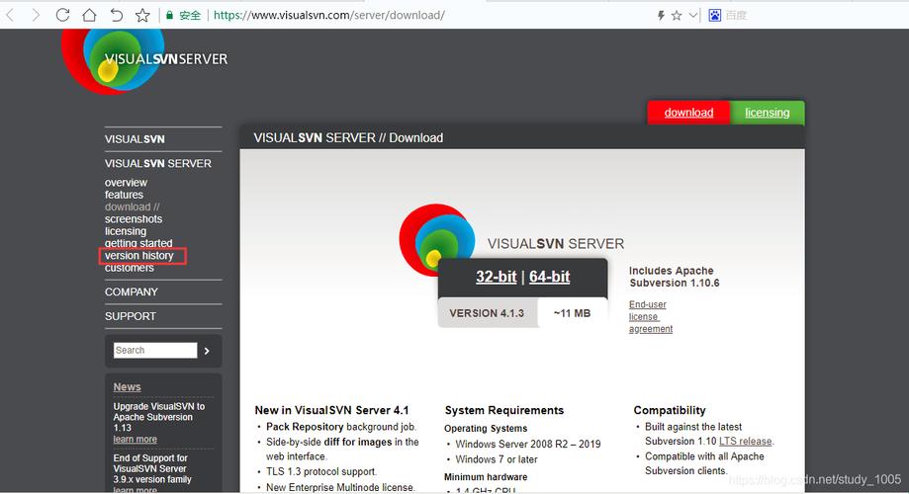Click New in VisualSVN Server 4.1 heading
This screenshot has width=909, height=494.
coord(331,410)
